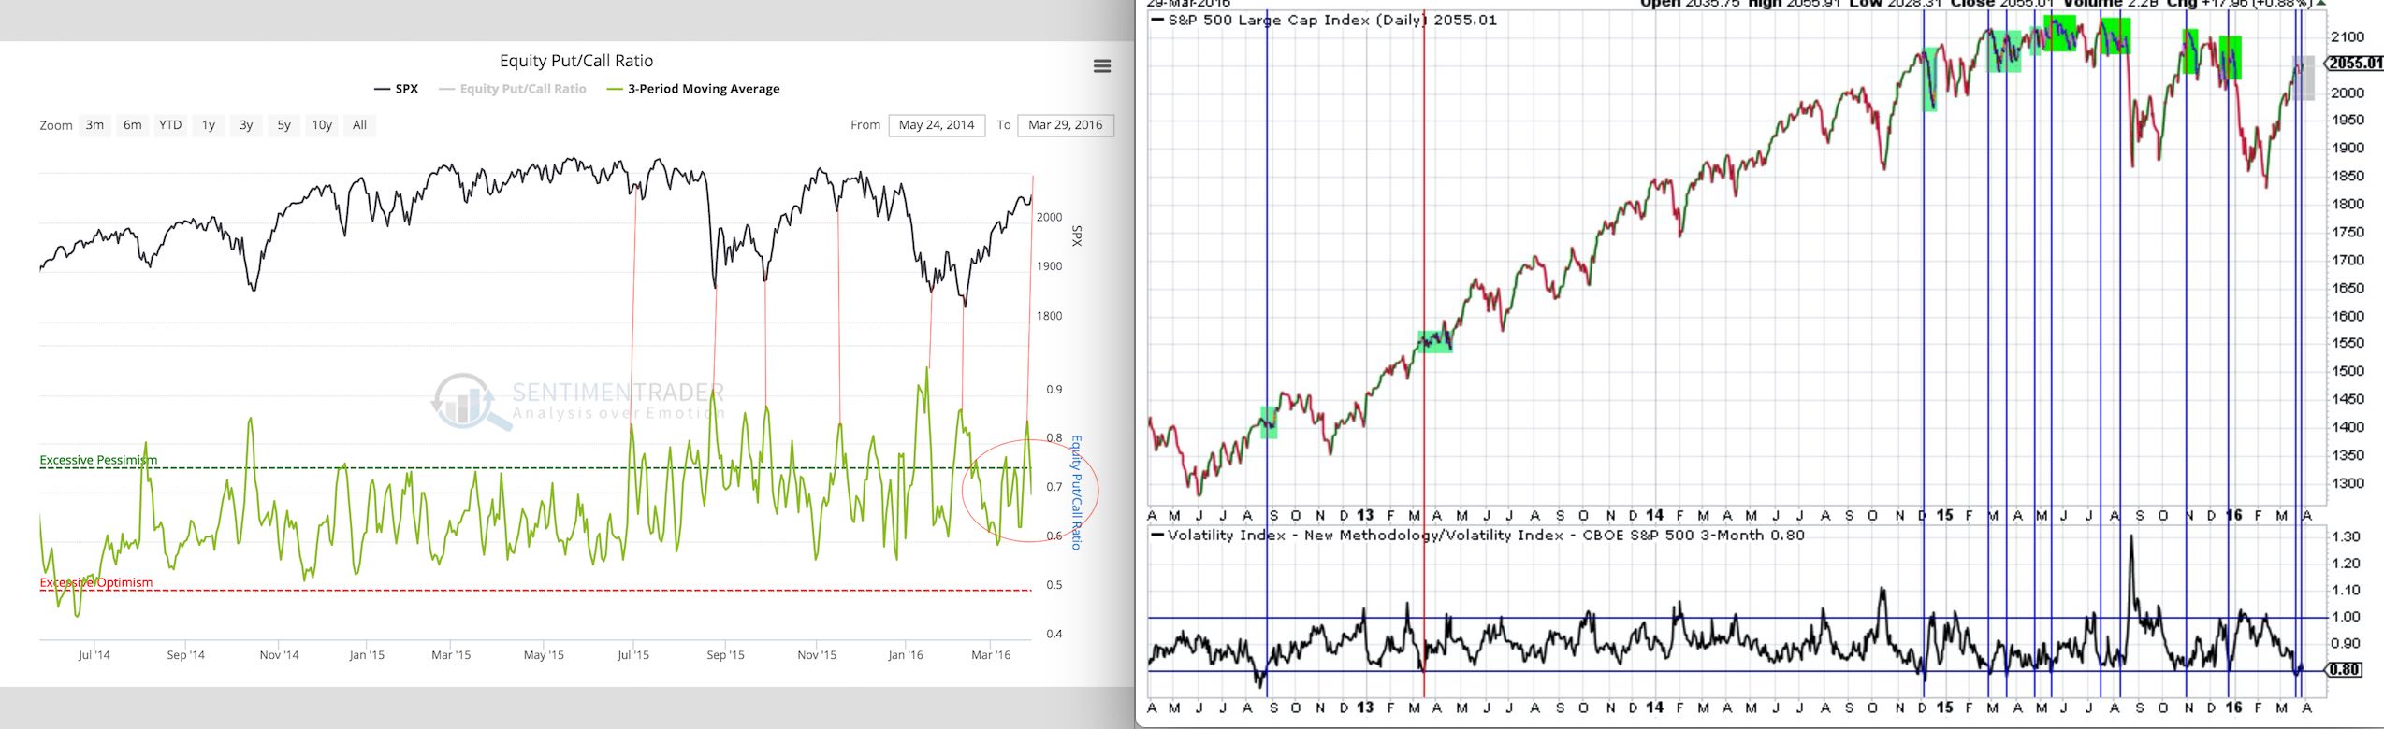Viewport: 2384px width, 729px height.
Task: Edit the To date field Mar 29, 2016
Action: tap(1066, 125)
